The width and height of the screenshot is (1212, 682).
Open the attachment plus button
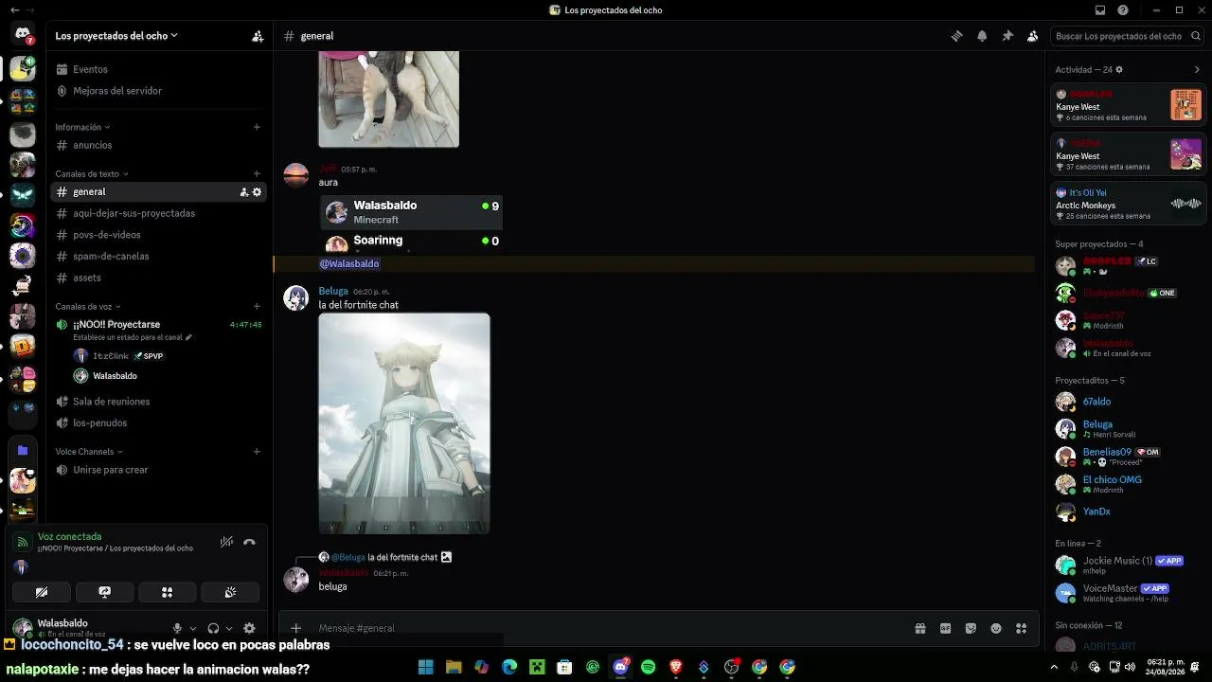pos(295,628)
